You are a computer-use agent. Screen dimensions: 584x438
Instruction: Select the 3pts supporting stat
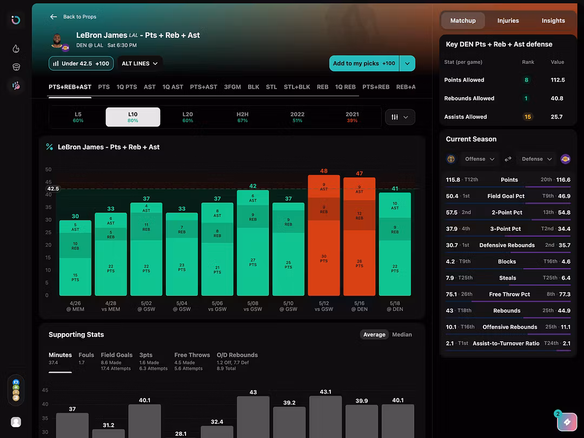tap(153, 361)
